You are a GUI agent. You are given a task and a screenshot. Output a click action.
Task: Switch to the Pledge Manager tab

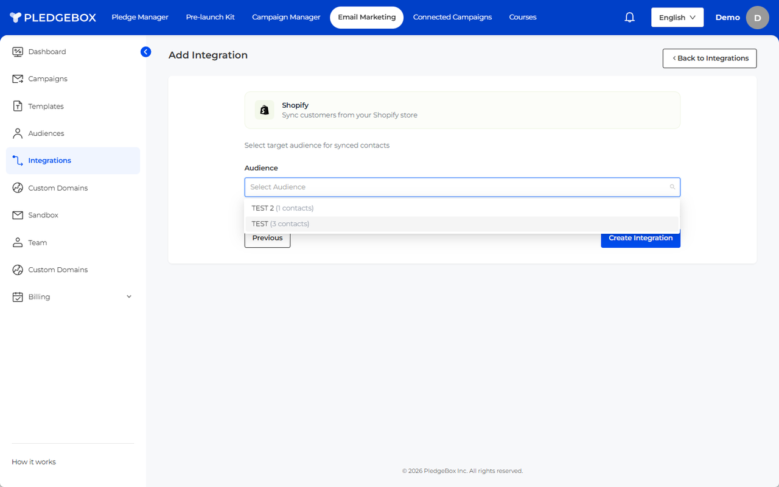140,17
